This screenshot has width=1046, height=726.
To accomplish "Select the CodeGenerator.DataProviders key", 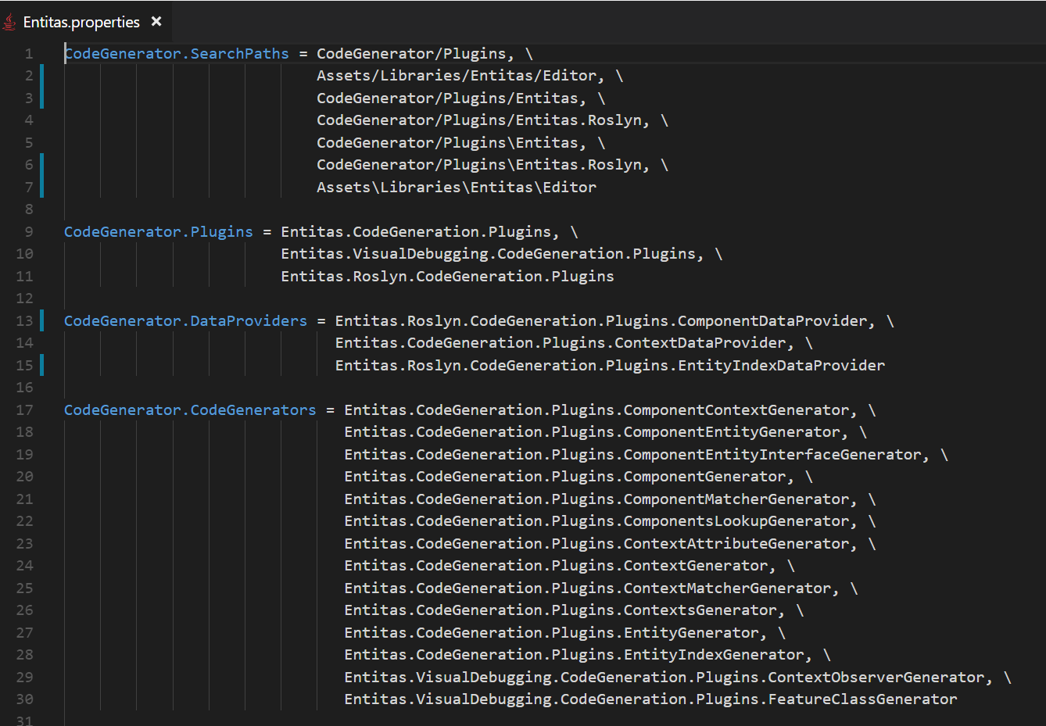I will (184, 320).
